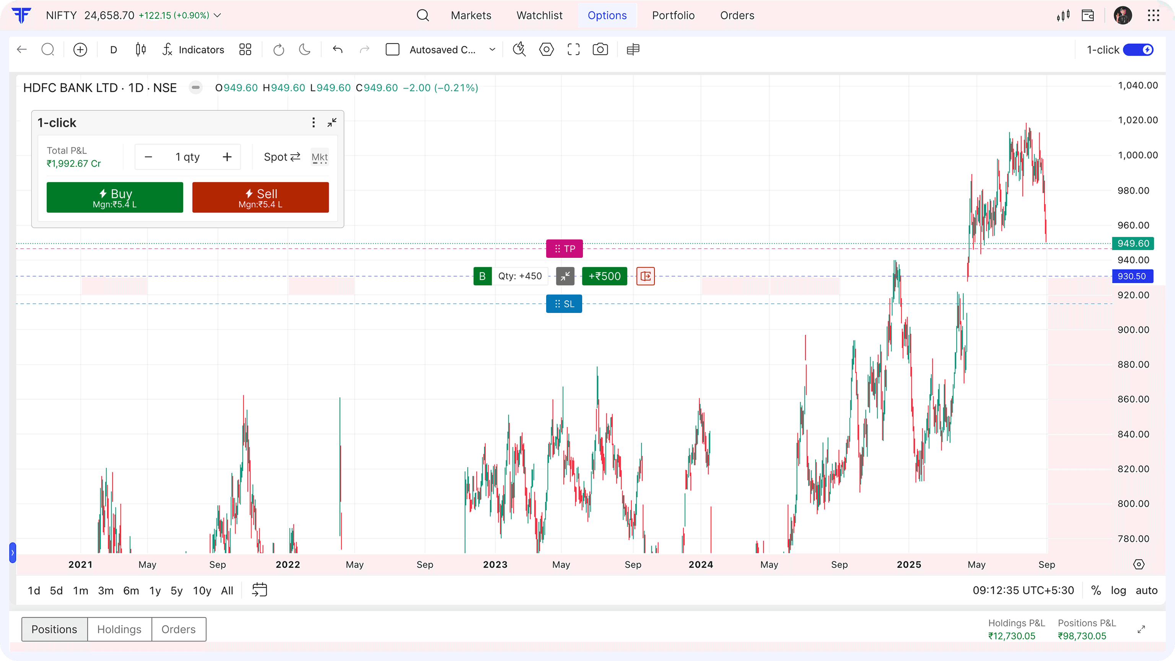Click the exit position icon on order line
1175x661 pixels.
point(645,276)
